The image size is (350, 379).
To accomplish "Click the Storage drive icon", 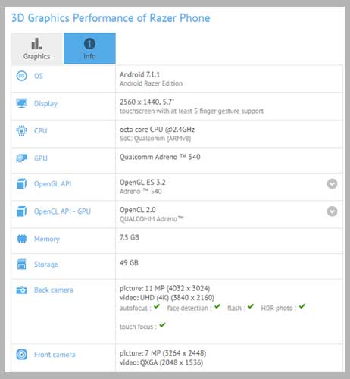I will (x=21, y=265).
